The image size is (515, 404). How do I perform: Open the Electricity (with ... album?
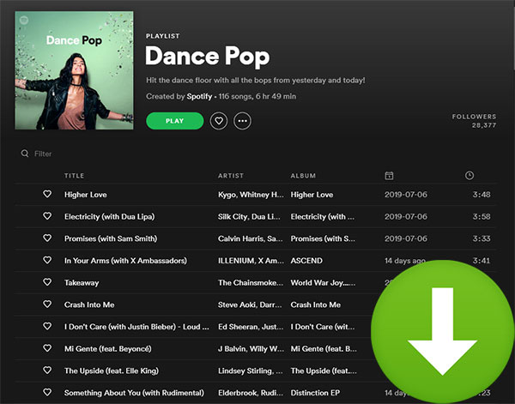click(x=322, y=217)
